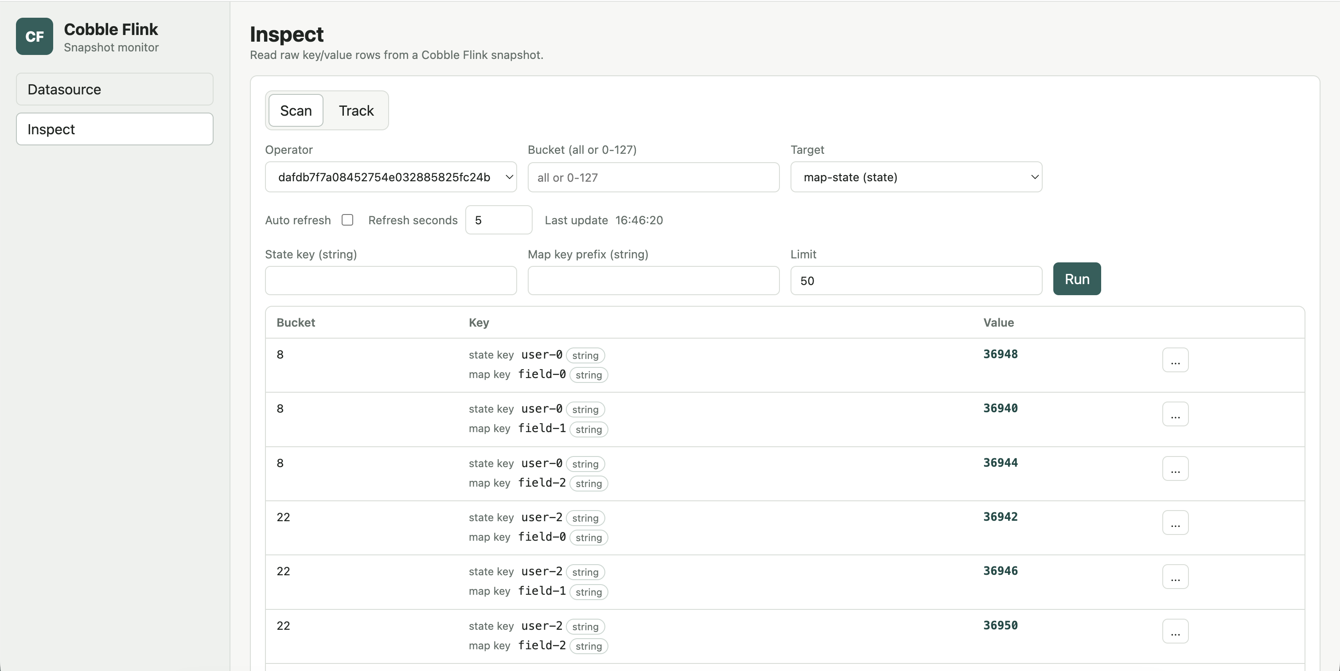Click map key field-2 in the 36950 row
This screenshot has width=1340, height=671.
point(541,645)
